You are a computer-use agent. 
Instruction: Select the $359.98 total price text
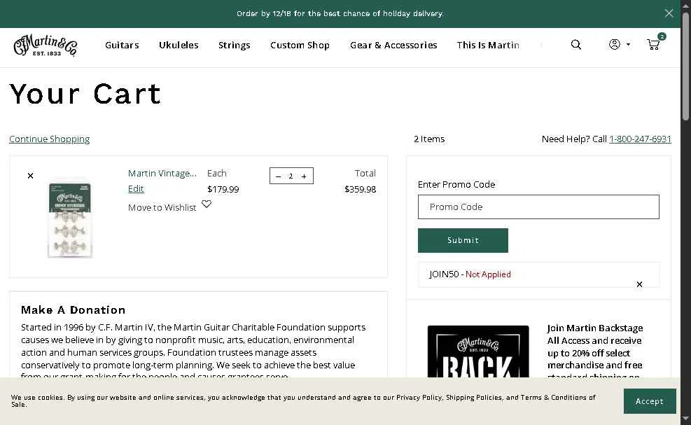point(360,189)
